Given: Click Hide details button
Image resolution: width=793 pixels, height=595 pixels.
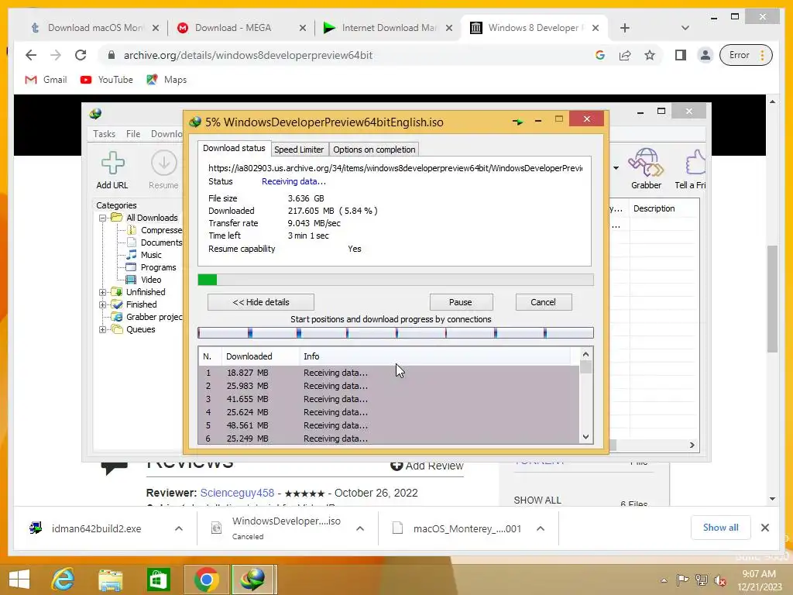Looking at the screenshot, I should [260, 302].
